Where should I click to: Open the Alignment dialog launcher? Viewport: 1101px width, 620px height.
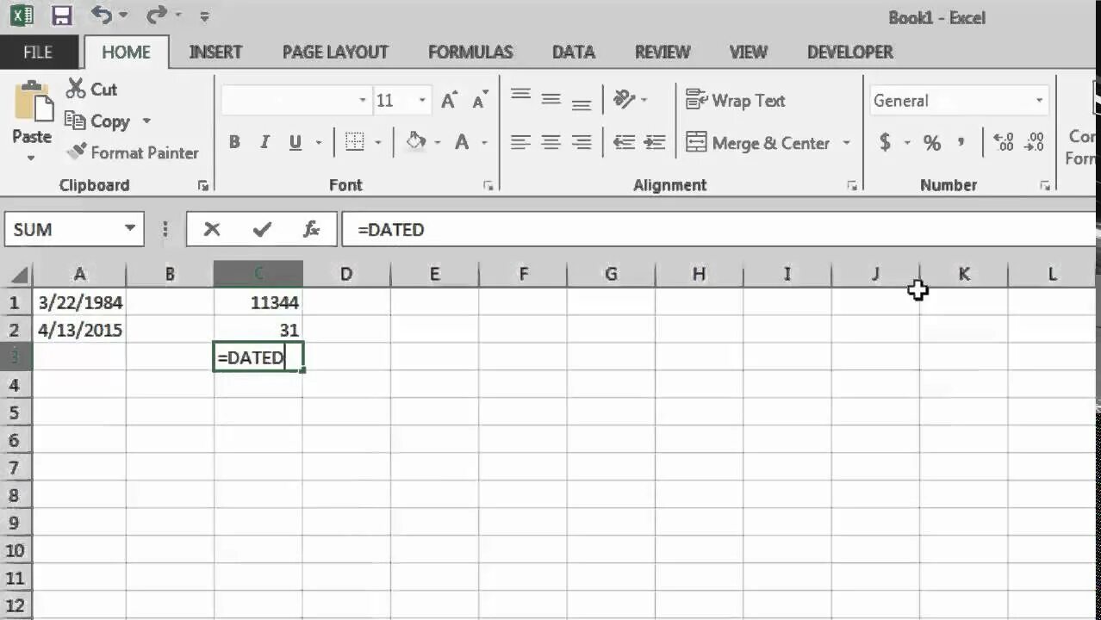851,185
